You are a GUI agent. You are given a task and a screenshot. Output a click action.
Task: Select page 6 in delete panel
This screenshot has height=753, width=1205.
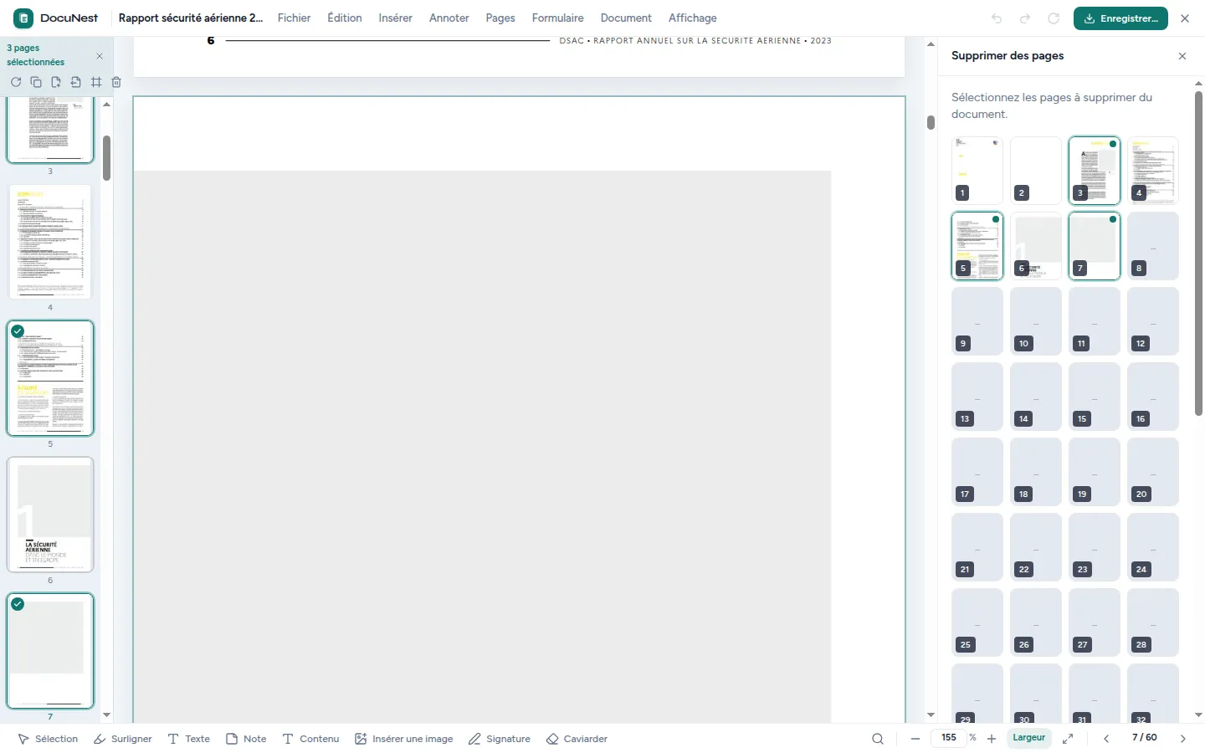[x=1036, y=246]
